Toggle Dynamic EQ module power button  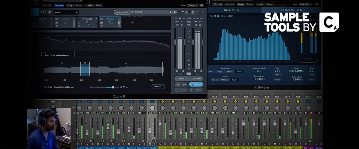pos(79,19)
